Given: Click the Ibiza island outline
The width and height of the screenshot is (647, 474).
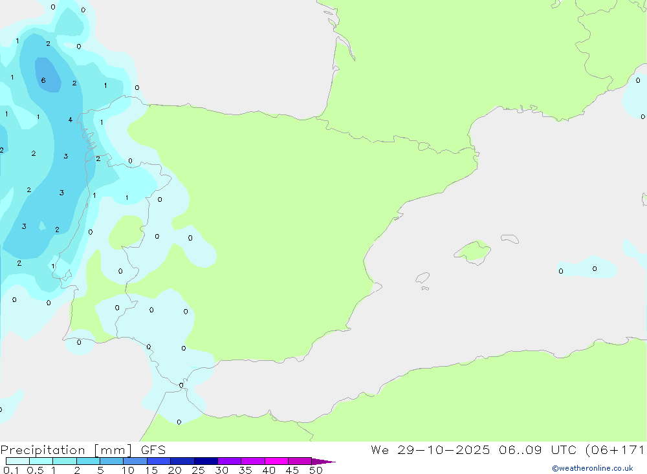Looking at the screenshot, I should pyautogui.click(x=422, y=278).
